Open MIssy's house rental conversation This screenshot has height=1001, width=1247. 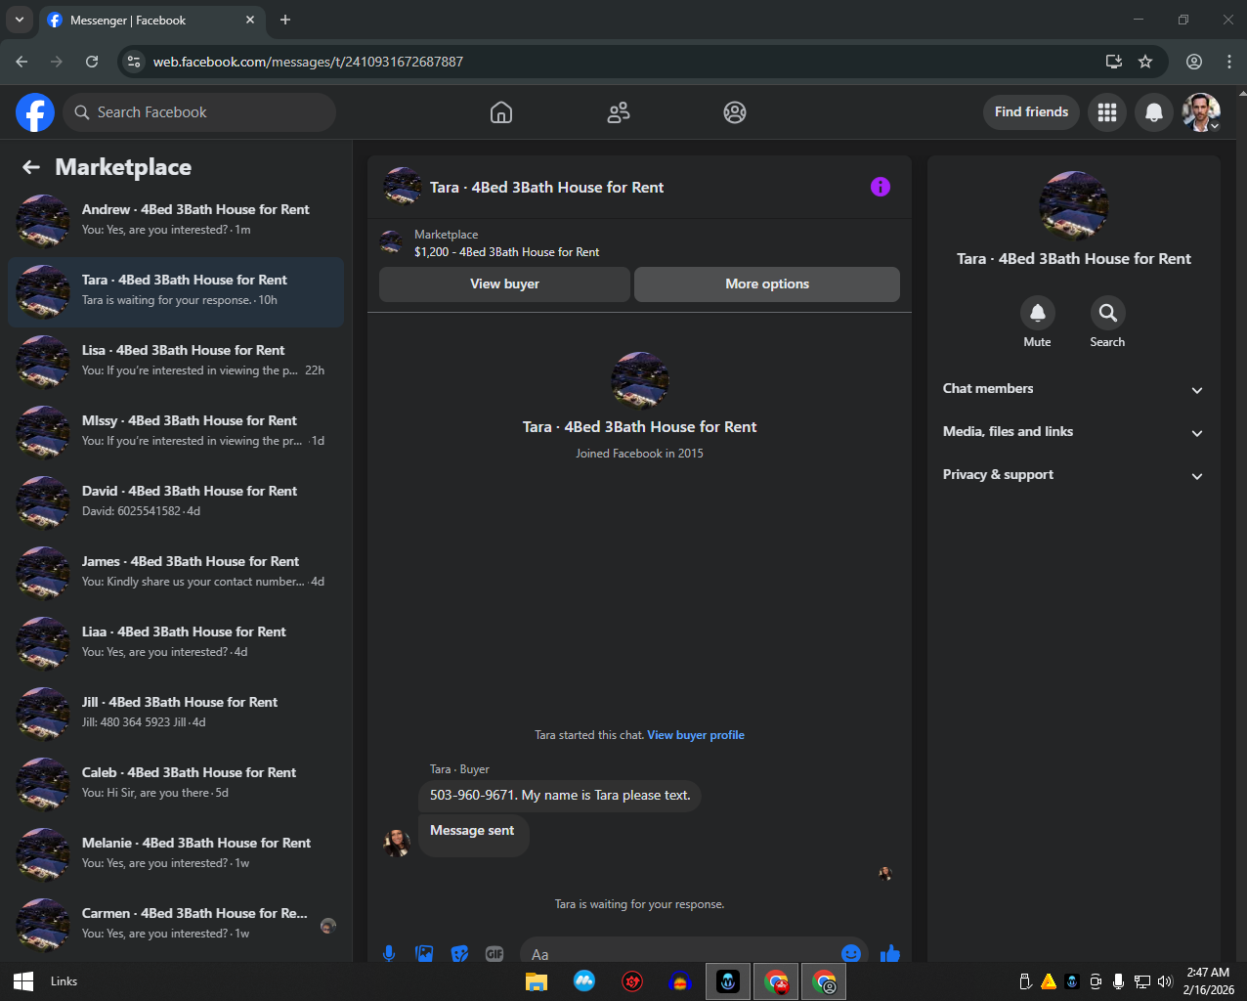click(x=176, y=433)
